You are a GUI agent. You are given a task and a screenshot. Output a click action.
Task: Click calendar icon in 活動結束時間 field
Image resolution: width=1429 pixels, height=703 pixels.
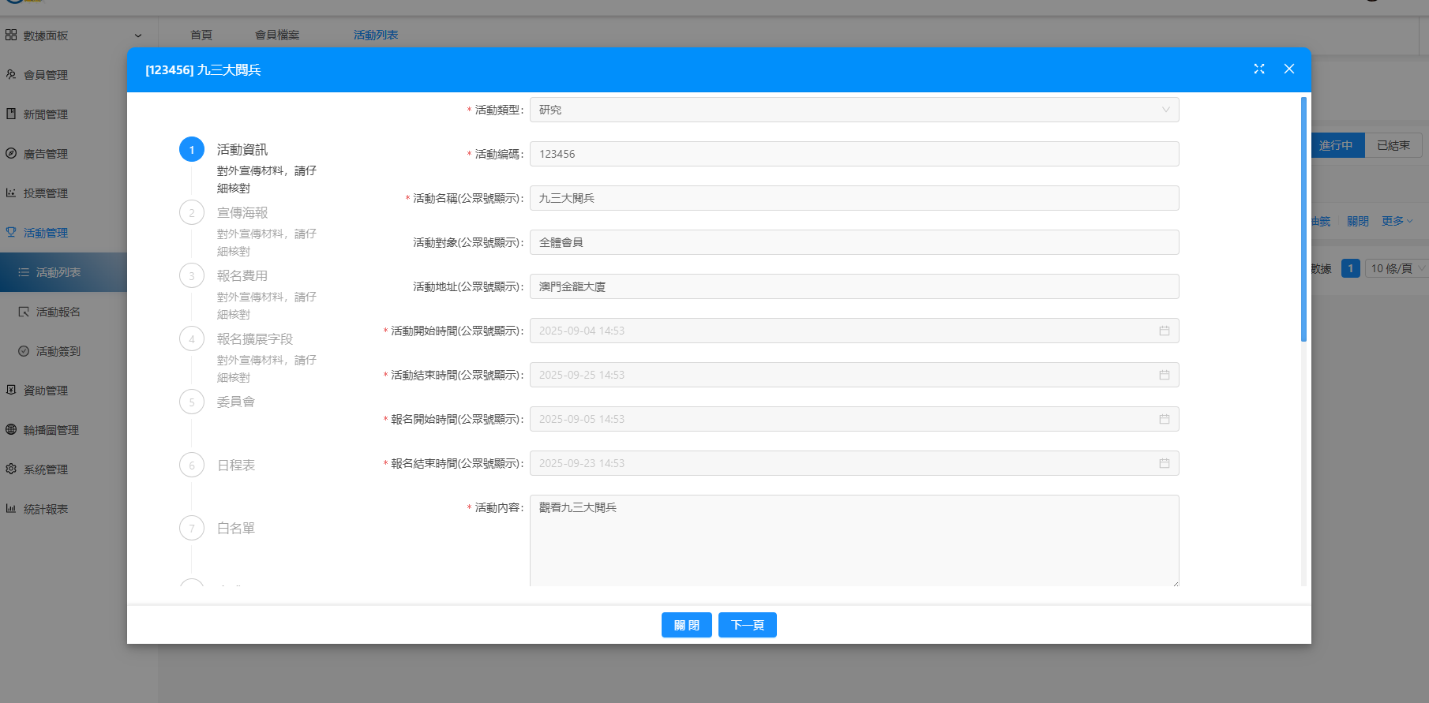pyautogui.click(x=1164, y=375)
